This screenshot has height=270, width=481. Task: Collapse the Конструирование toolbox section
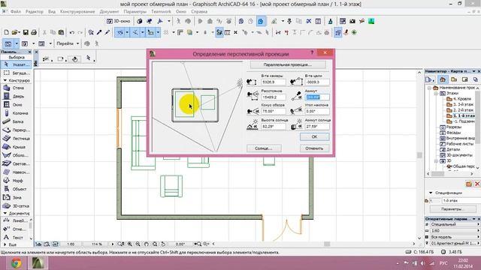click(x=5, y=80)
